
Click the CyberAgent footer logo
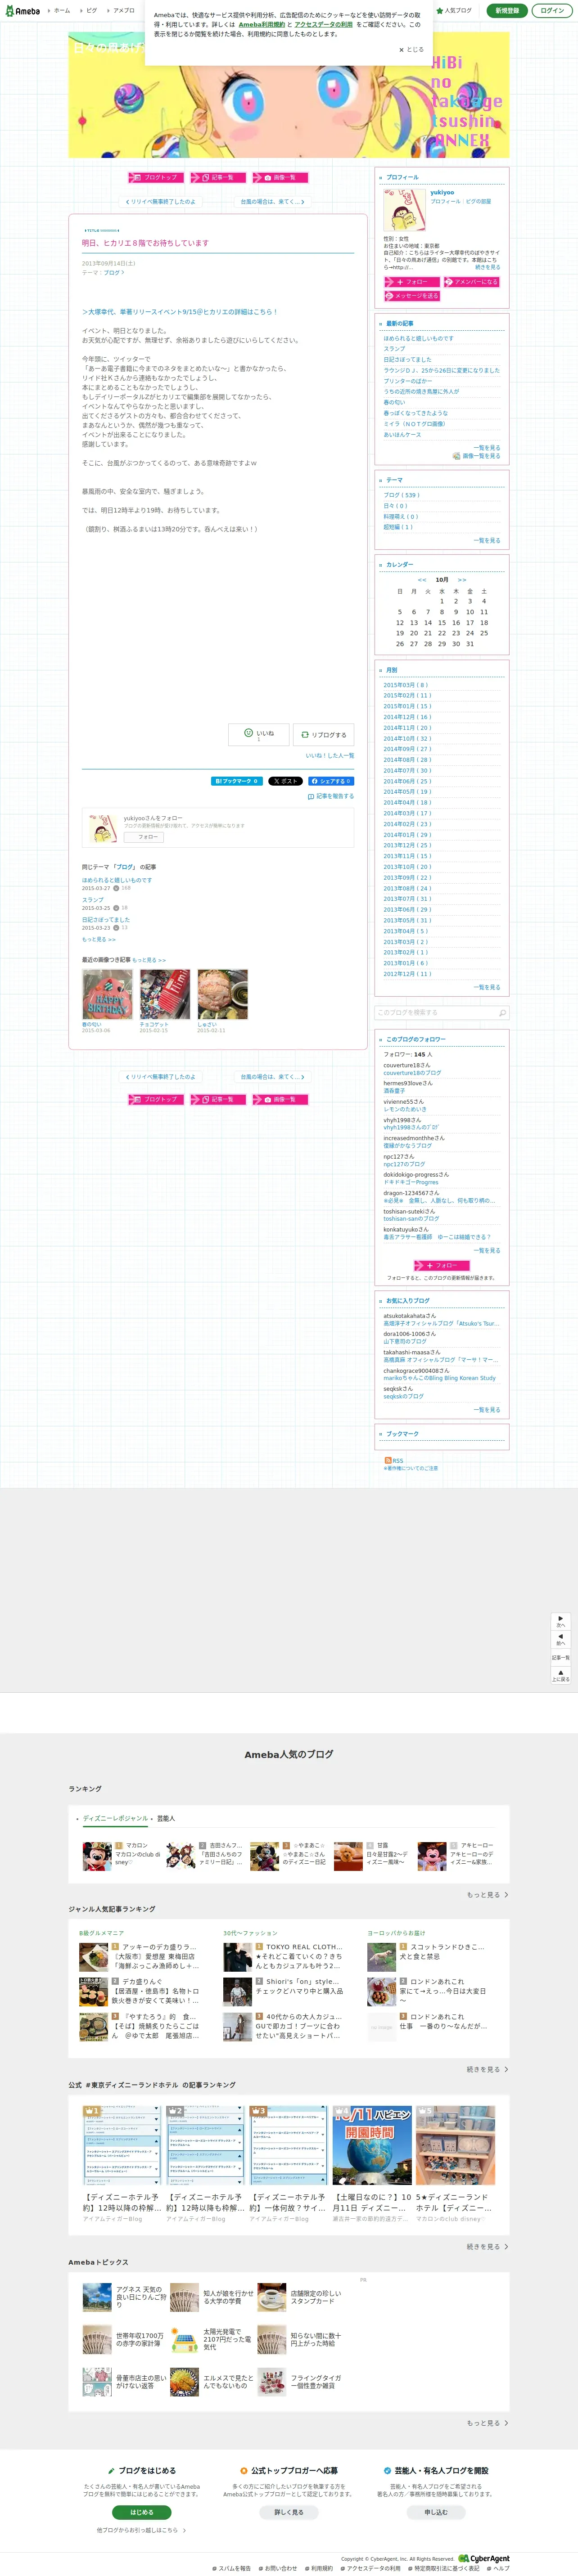click(483, 2558)
